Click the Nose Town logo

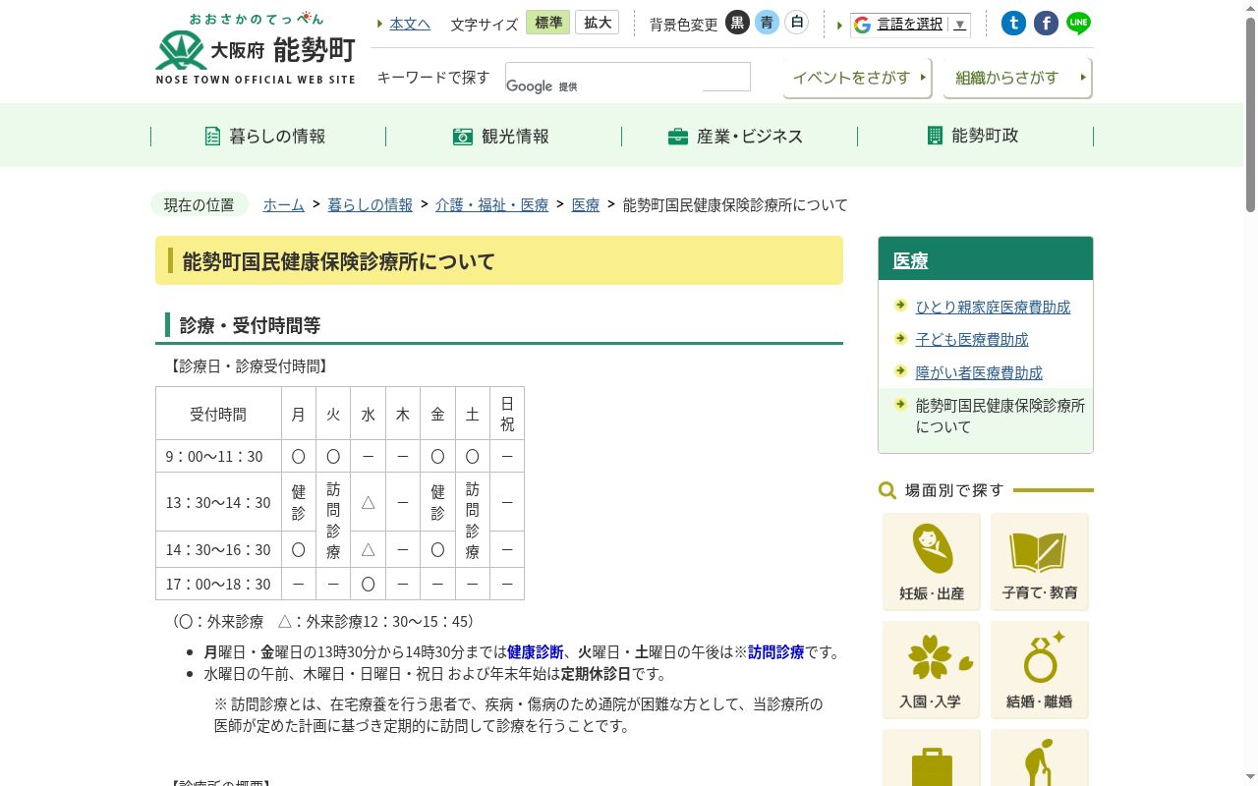point(256,48)
